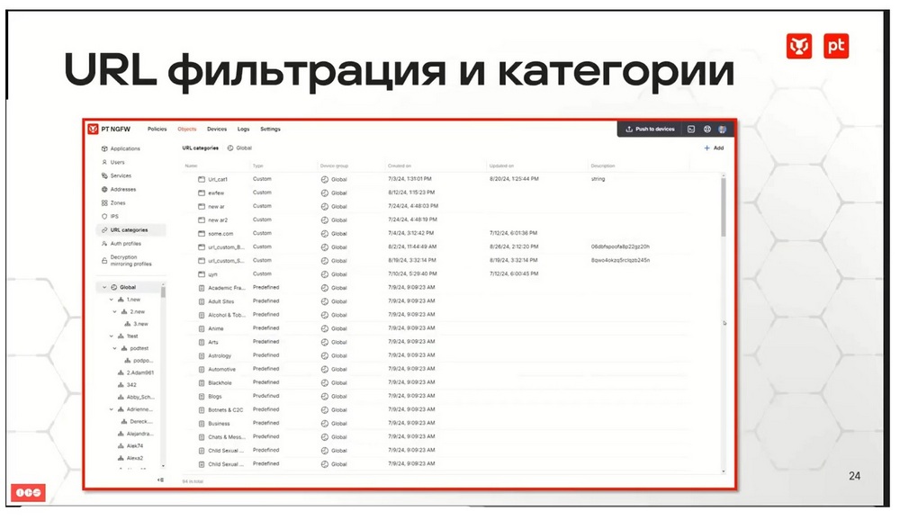This screenshot has width=900, height=520.
Task: Click the globe language icon in top bar
Action: (707, 130)
